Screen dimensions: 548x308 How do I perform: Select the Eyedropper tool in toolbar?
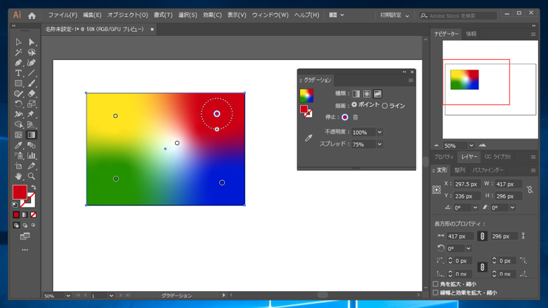point(18,146)
